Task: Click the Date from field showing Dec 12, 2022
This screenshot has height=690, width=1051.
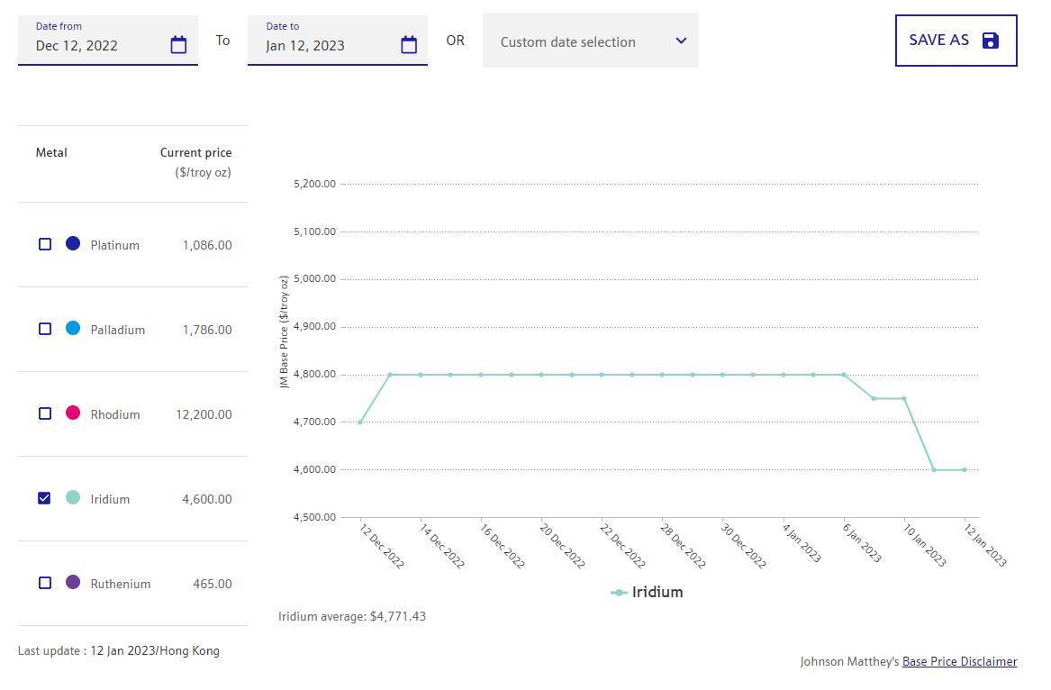Action: click(95, 46)
